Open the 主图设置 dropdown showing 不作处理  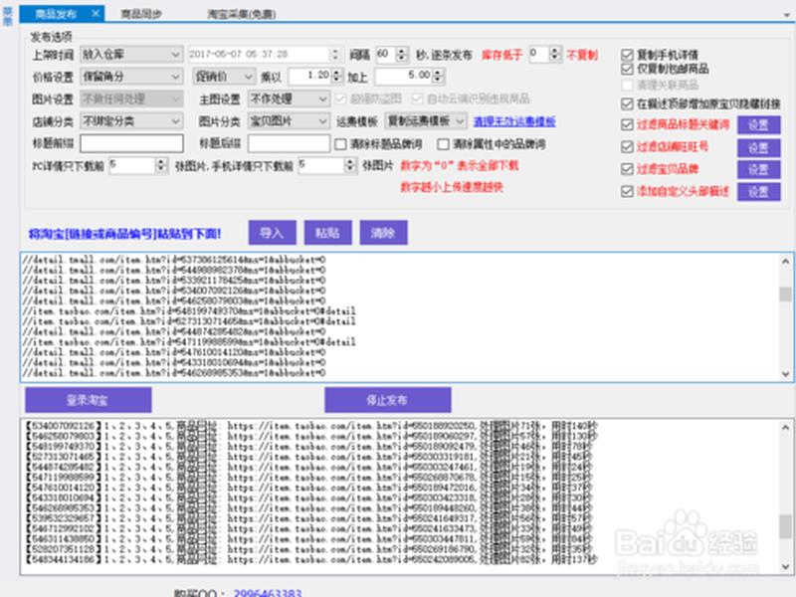[290, 99]
